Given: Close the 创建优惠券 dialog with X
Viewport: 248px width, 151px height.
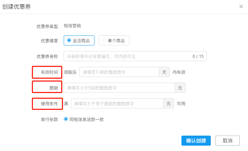Looking at the screenshot, I should 241,6.
